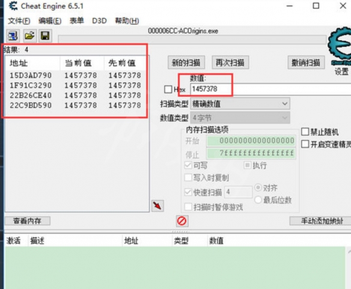351x289 pixels.
Task: Click the process label 000006CC-ACOrigins.exe
Action: pos(183,31)
